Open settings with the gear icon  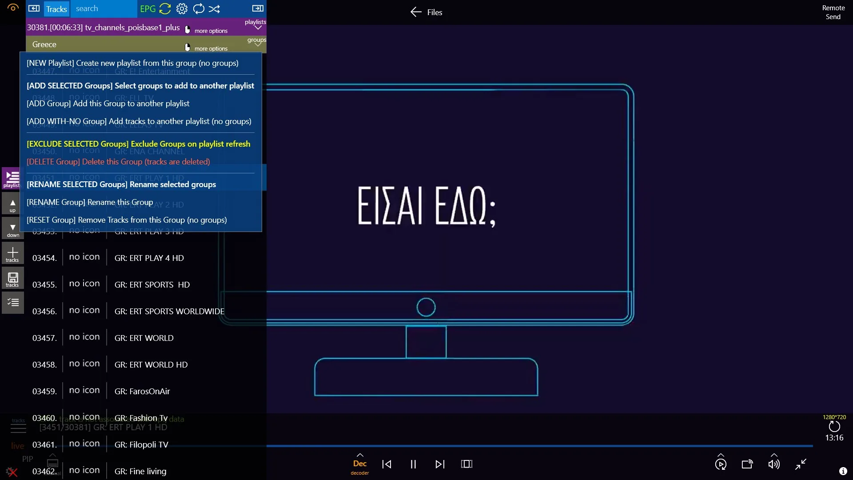[x=182, y=8]
